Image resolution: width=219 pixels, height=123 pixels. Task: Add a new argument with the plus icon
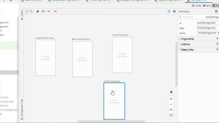[217, 39]
